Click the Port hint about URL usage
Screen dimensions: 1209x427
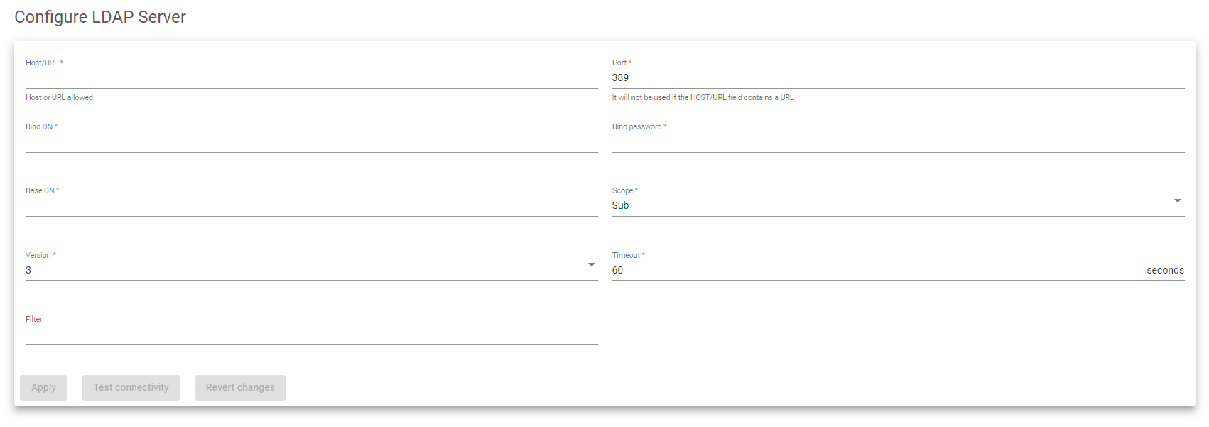[x=703, y=97]
